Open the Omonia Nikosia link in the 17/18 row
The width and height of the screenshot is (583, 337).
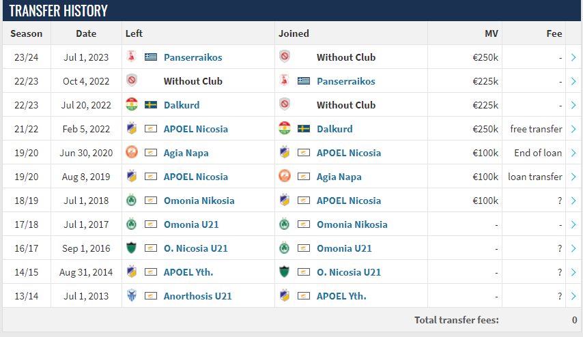pos(352,224)
